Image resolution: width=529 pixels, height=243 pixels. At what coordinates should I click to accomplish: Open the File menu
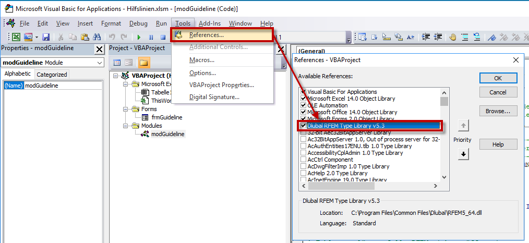25,23
